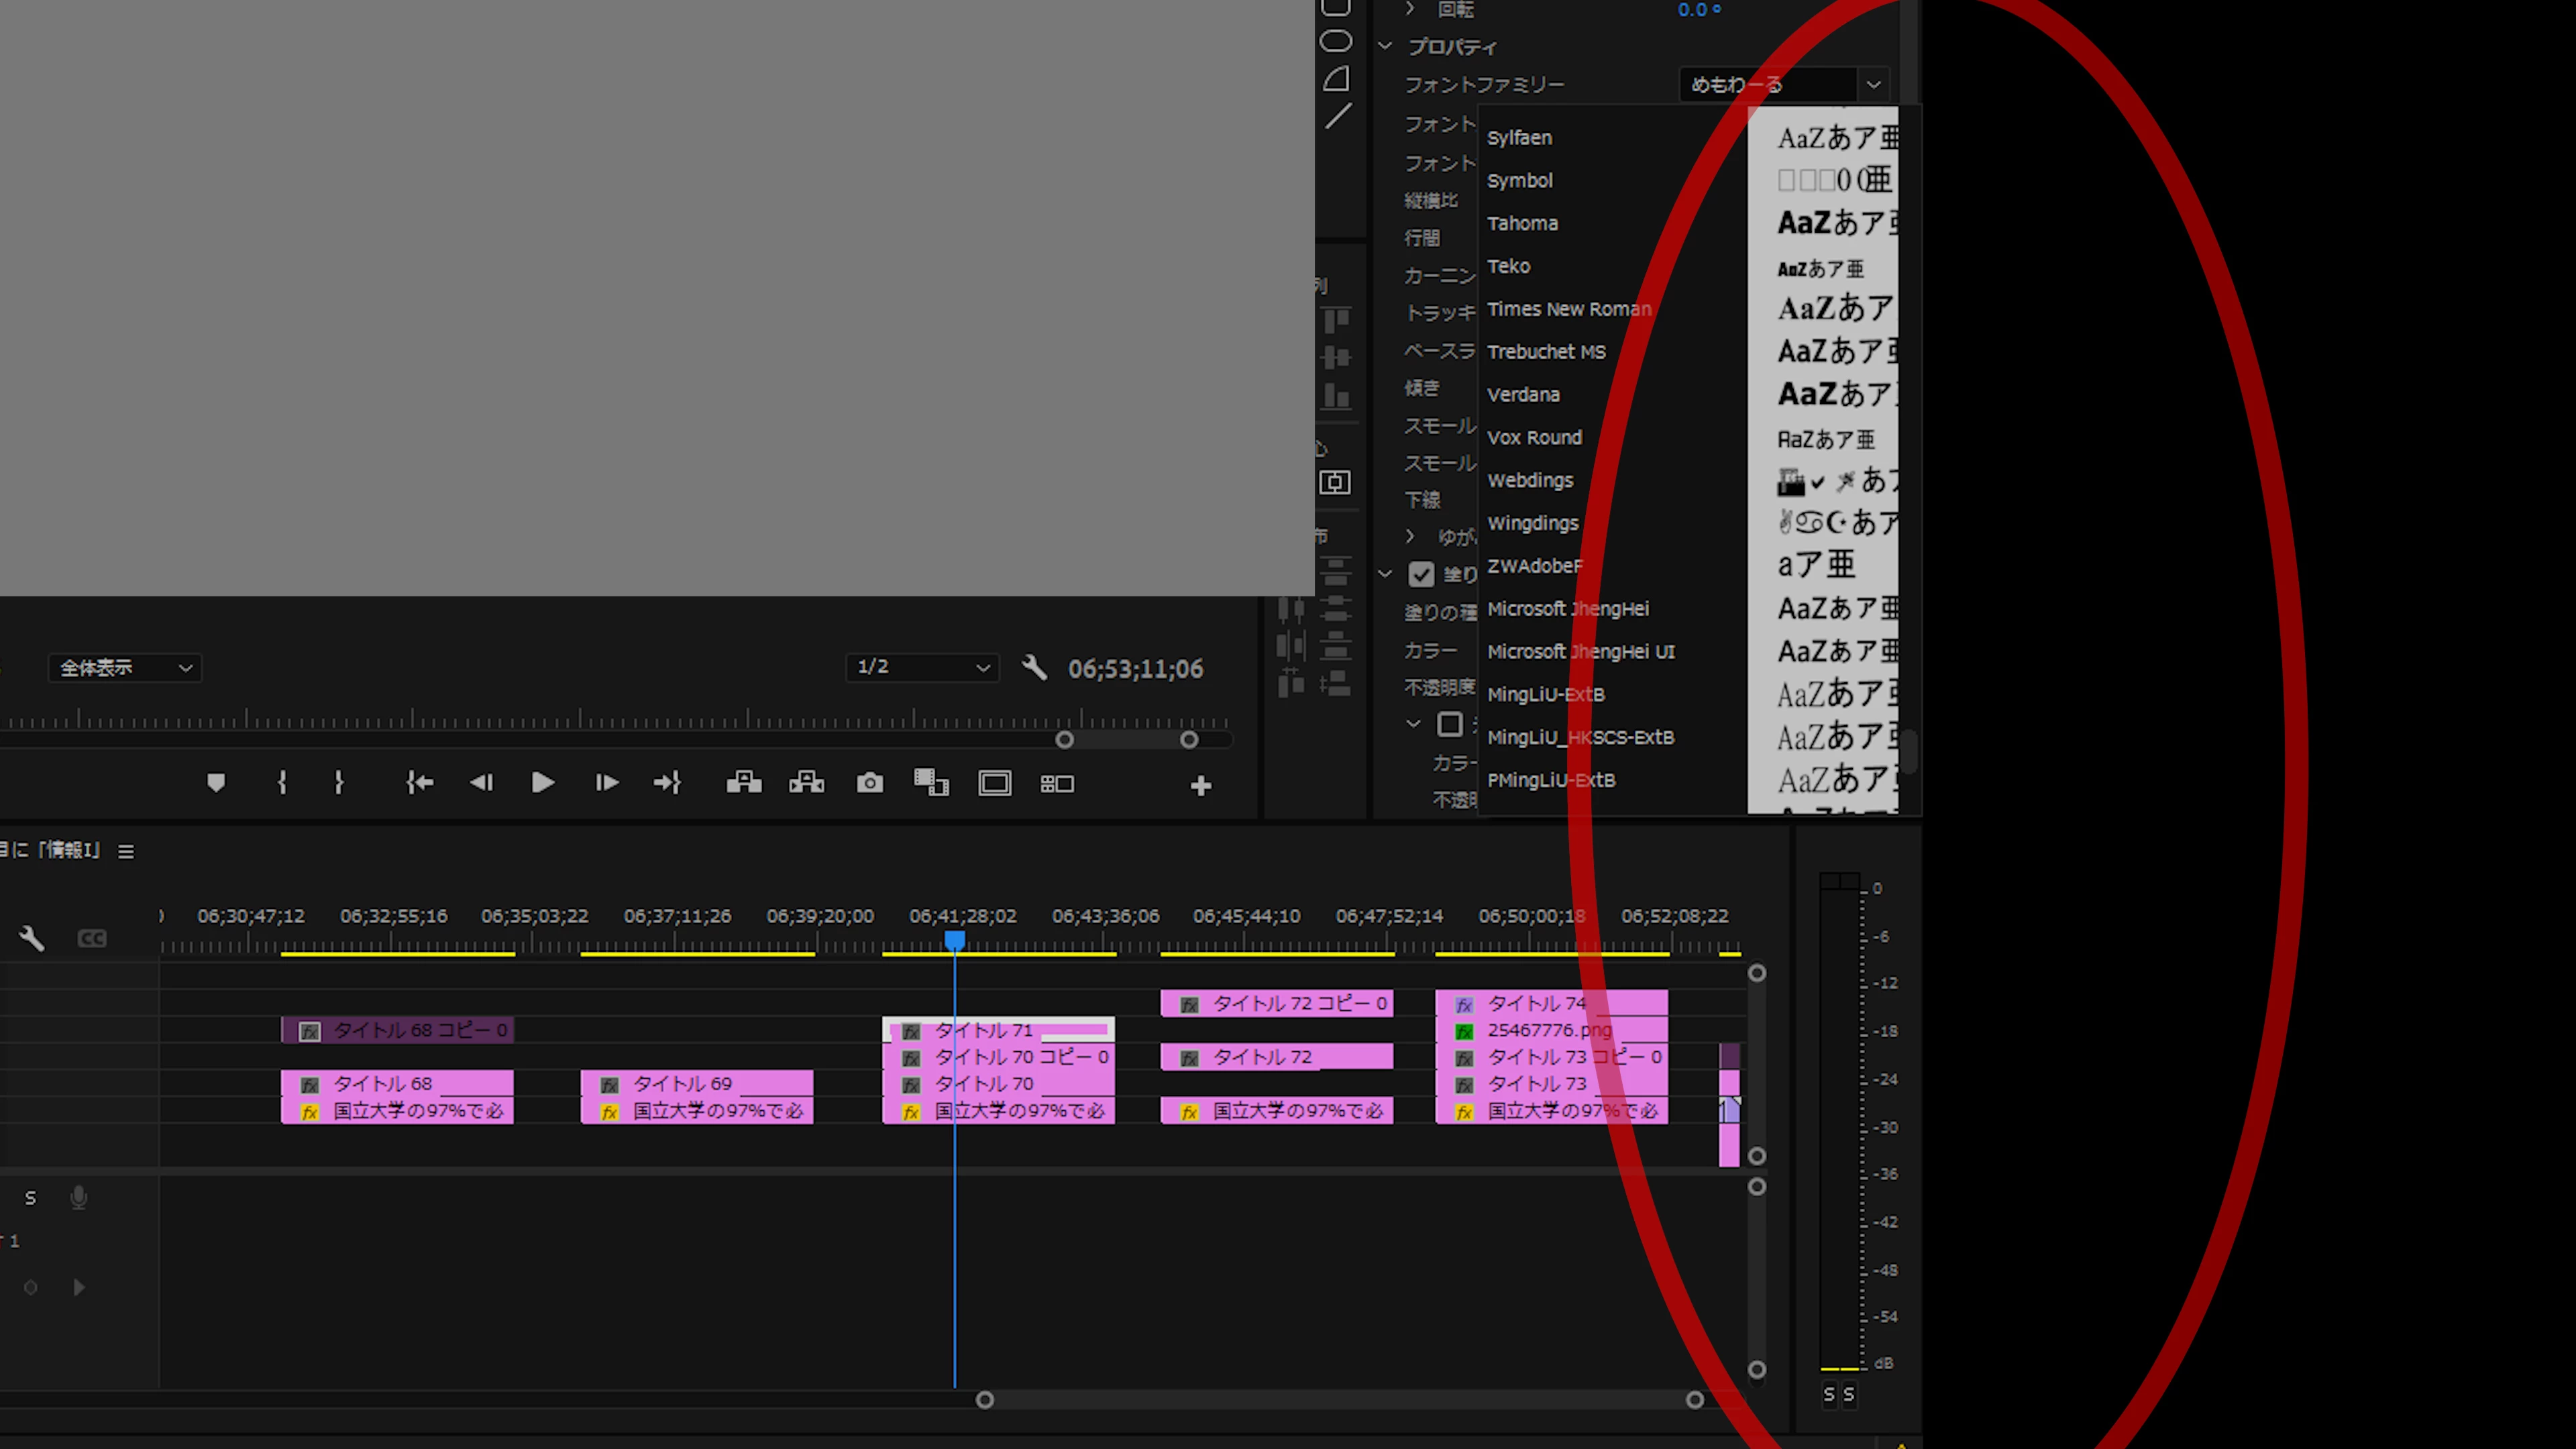Select the タイトル 72 clip in timeline
Screen dimensions: 2576x1449
tap(1277, 1057)
